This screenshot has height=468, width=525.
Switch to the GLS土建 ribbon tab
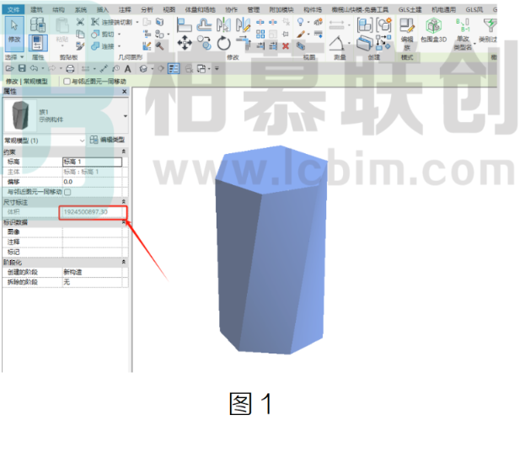[410, 9]
